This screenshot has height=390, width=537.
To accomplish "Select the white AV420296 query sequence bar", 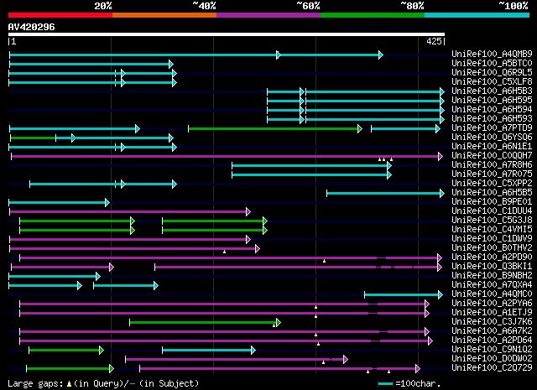I will click(227, 34).
